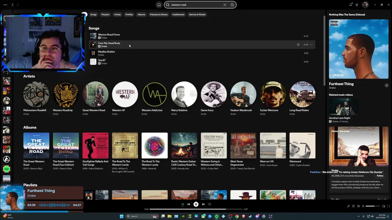Expand the system tray hidden icons chevron
The height and width of the screenshot is (220, 392).
point(359,216)
